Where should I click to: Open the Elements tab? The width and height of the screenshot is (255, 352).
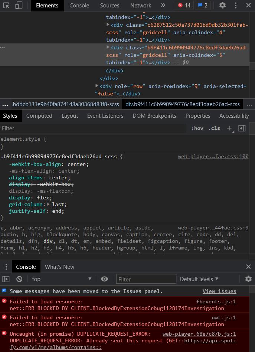coord(47,6)
